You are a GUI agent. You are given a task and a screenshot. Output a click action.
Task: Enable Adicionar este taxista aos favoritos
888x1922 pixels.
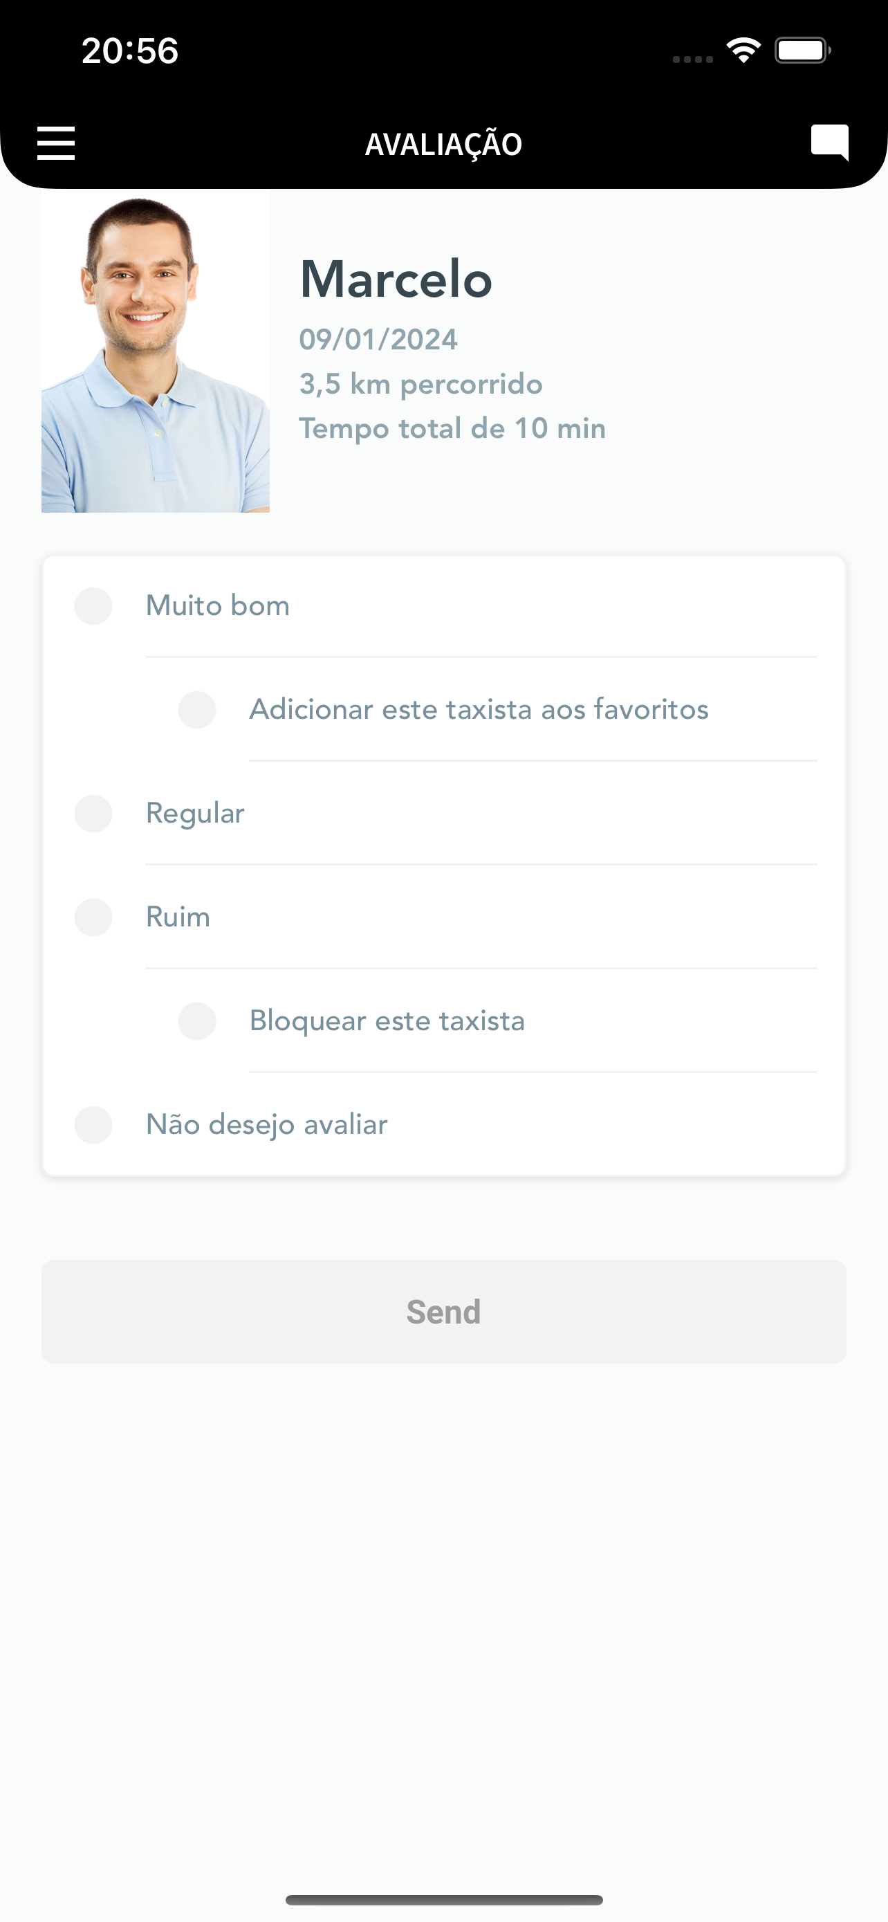click(x=197, y=710)
